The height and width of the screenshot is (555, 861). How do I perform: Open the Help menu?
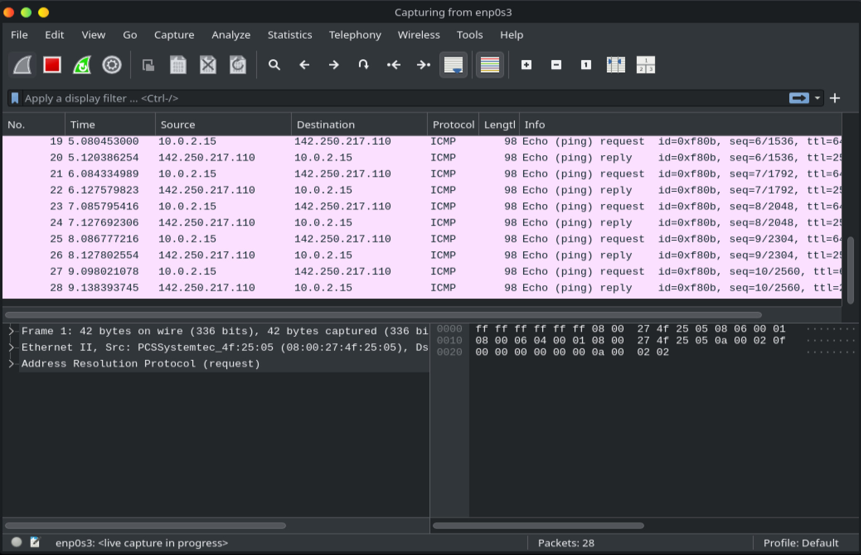point(512,35)
